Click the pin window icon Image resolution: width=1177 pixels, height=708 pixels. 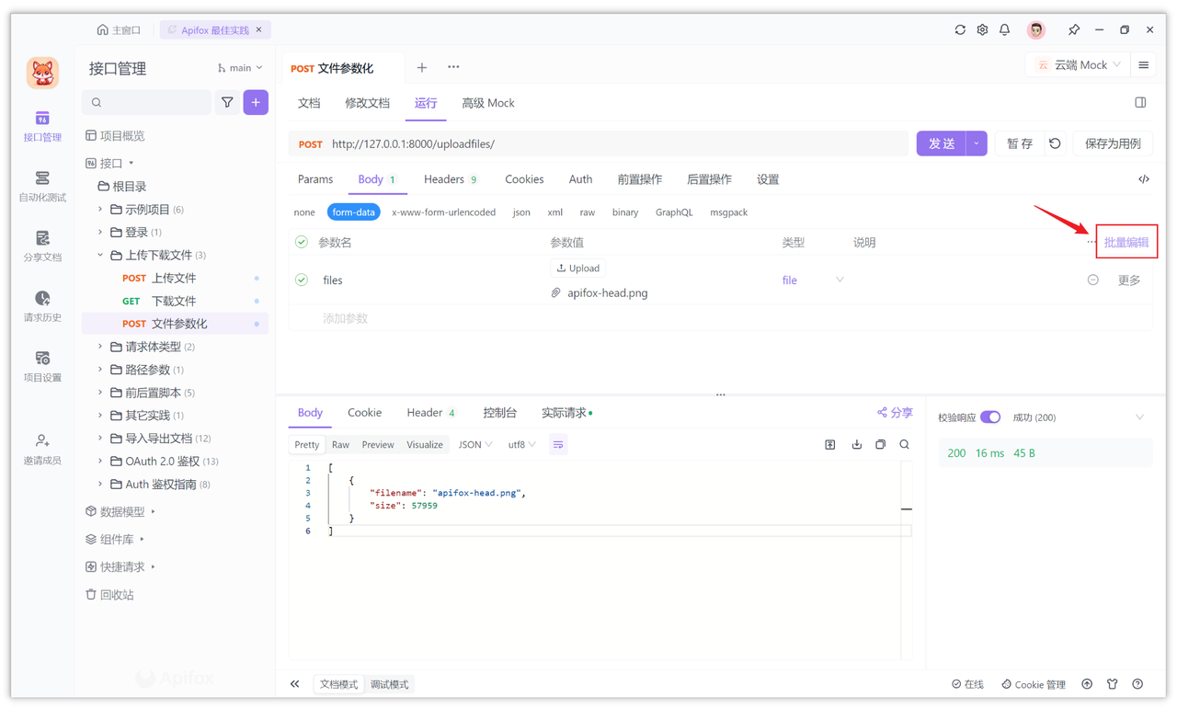[1073, 30]
